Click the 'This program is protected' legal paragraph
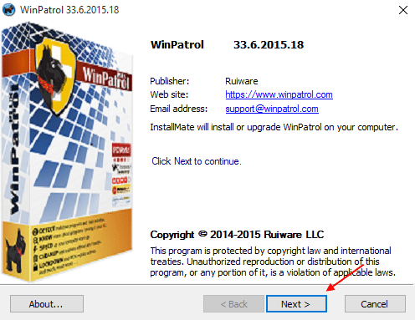Viewport: 415px width, 320px height. tap(273, 262)
